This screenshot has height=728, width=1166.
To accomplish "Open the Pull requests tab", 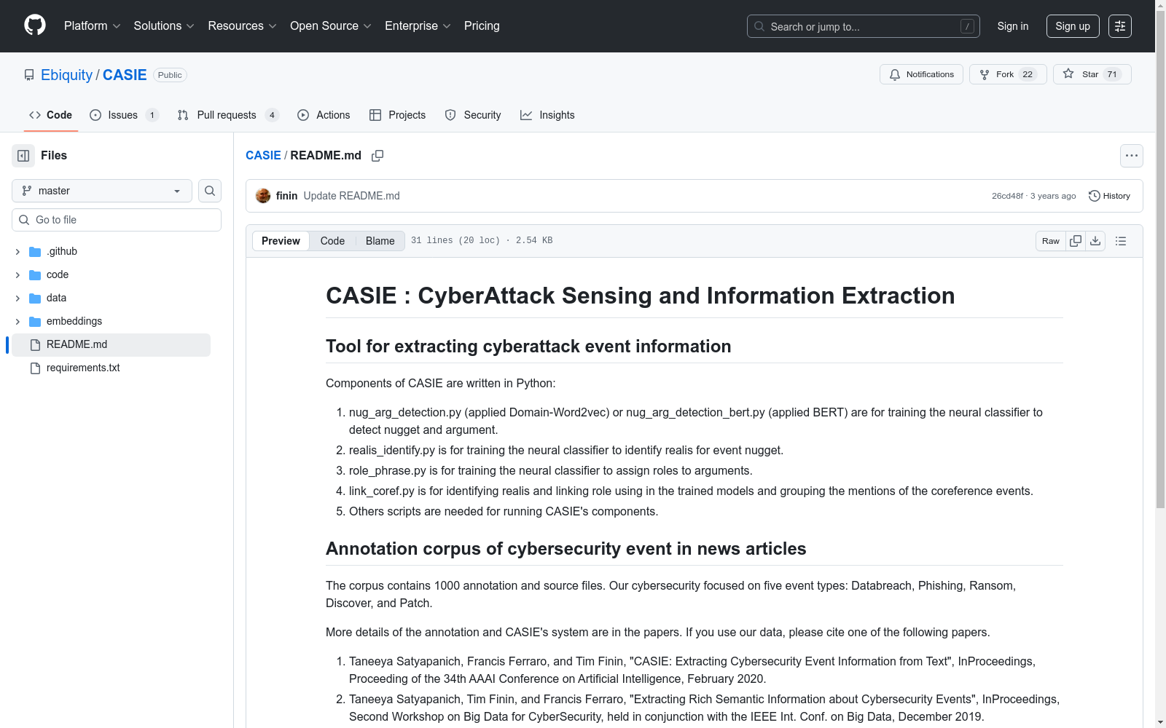I will pos(227,115).
